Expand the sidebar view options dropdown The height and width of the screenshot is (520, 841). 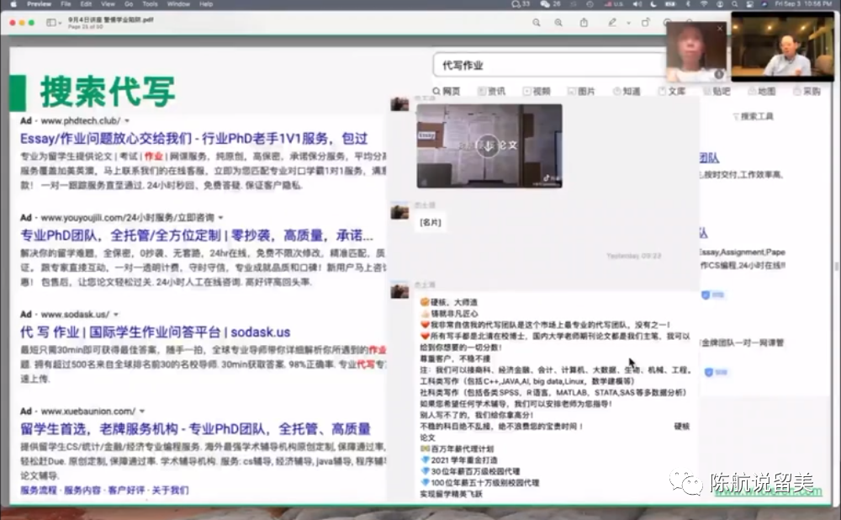click(53, 22)
